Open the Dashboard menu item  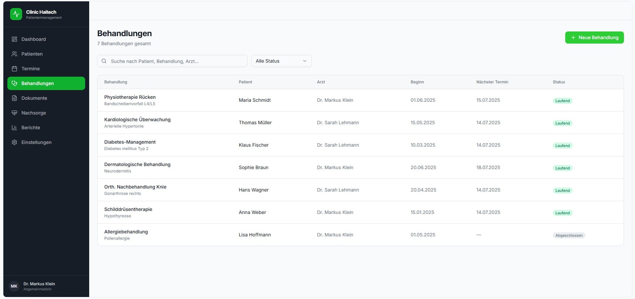(46, 39)
